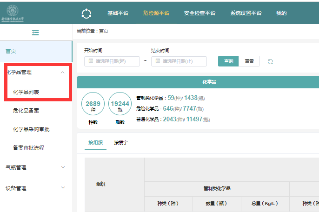
Task: Click calendar icon in end date field
Action: 158,61
